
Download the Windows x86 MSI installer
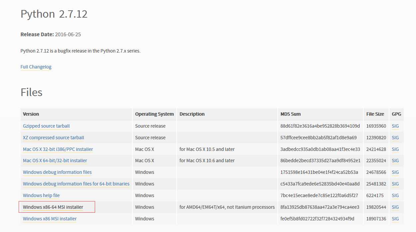click(50, 219)
